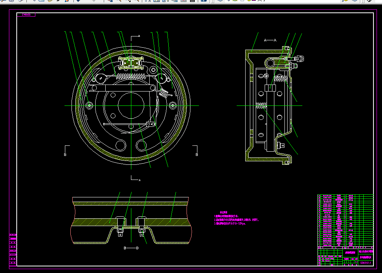Click drawing number "G04342-1" in title block
The height and width of the screenshot is (273, 382).
(x=366, y=263)
